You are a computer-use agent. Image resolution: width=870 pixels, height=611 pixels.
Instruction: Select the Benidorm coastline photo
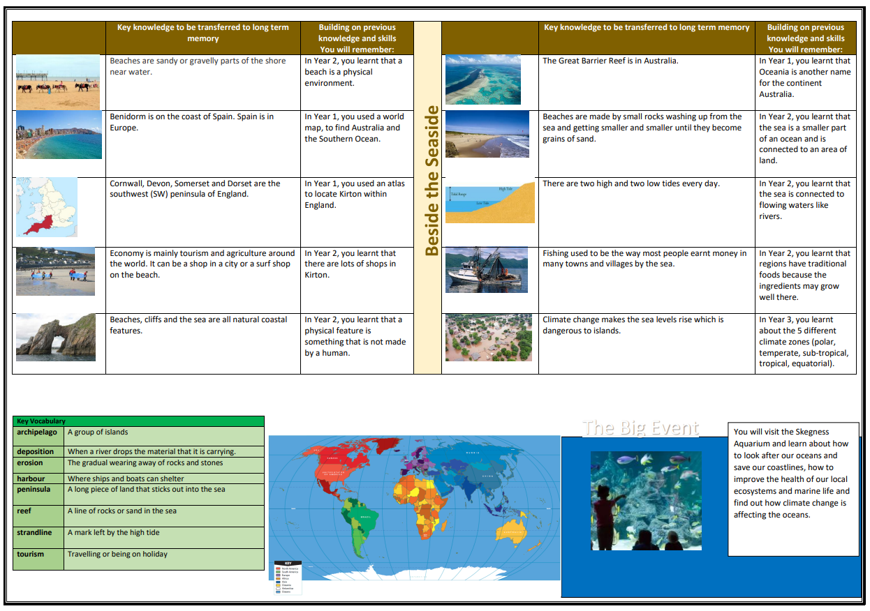[59, 135]
